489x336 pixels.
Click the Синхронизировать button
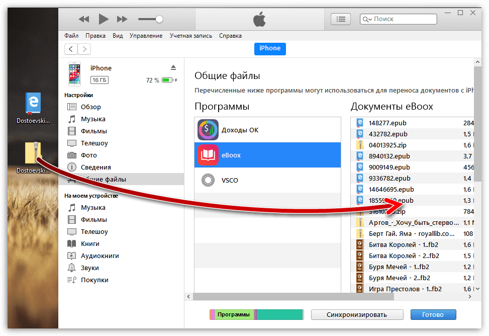(357, 315)
